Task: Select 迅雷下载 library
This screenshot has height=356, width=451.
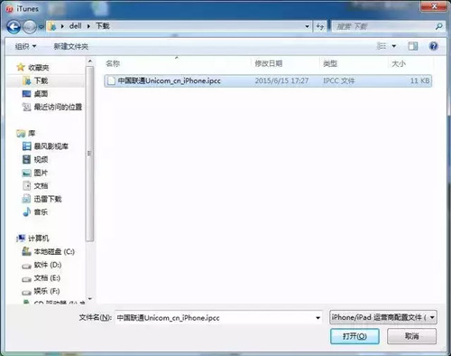Action: (48, 199)
